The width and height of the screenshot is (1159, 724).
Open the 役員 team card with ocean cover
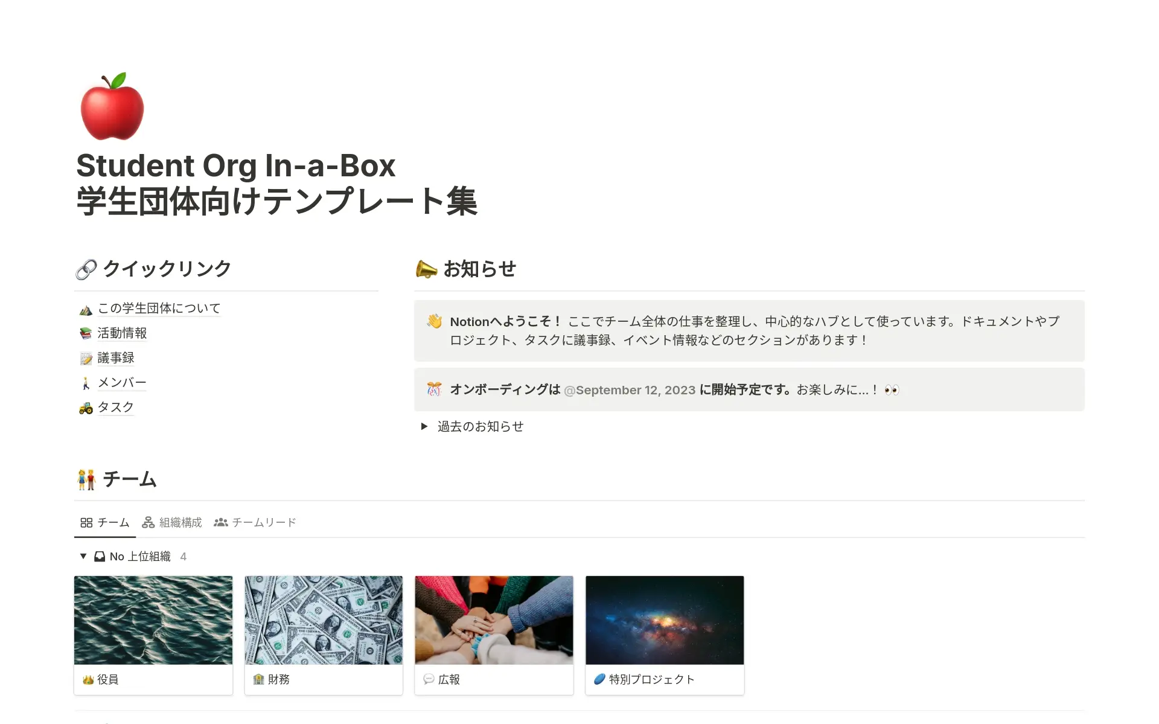tap(153, 635)
